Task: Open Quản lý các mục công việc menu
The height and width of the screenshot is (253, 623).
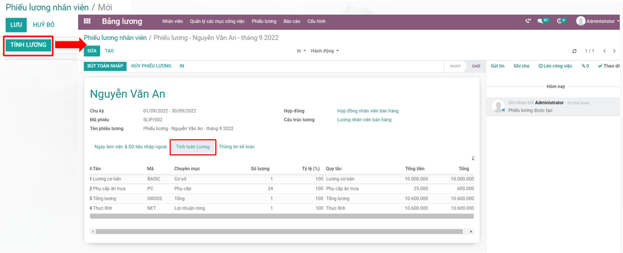Action: pos(217,21)
